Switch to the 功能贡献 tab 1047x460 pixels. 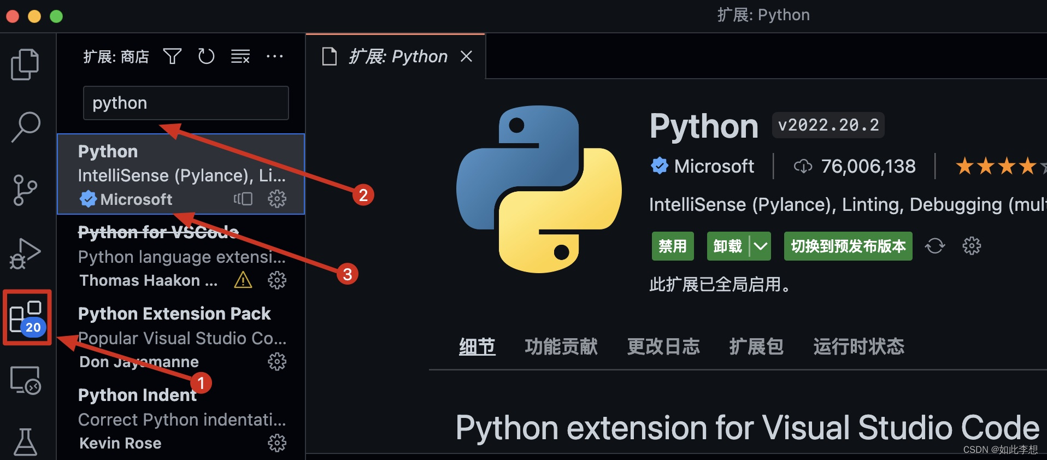click(561, 346)
